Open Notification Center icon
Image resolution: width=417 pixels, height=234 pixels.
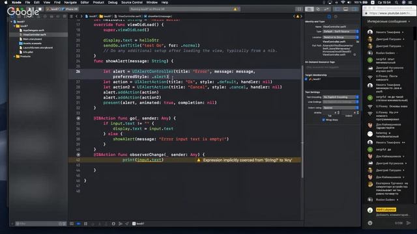410,3
